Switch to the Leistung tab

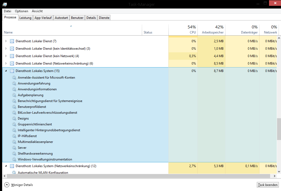tap(26, 18)
